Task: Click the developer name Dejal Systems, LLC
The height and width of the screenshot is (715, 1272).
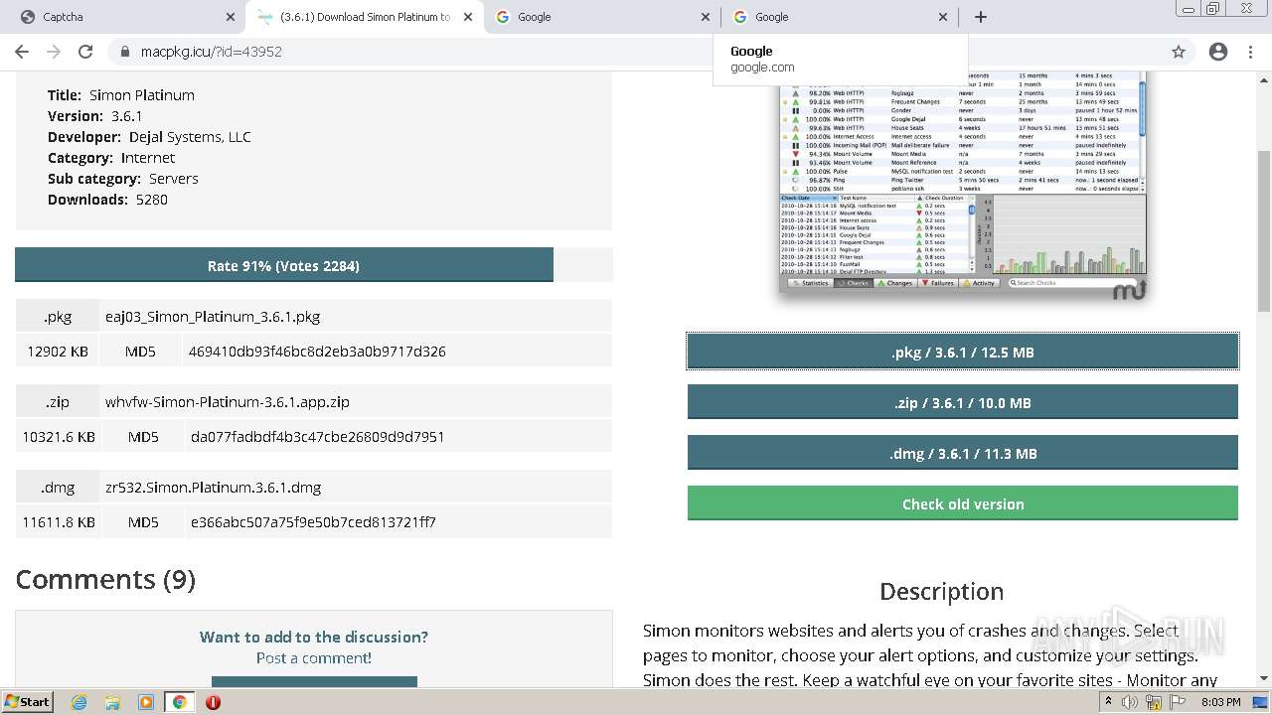Action: [190, 137]
